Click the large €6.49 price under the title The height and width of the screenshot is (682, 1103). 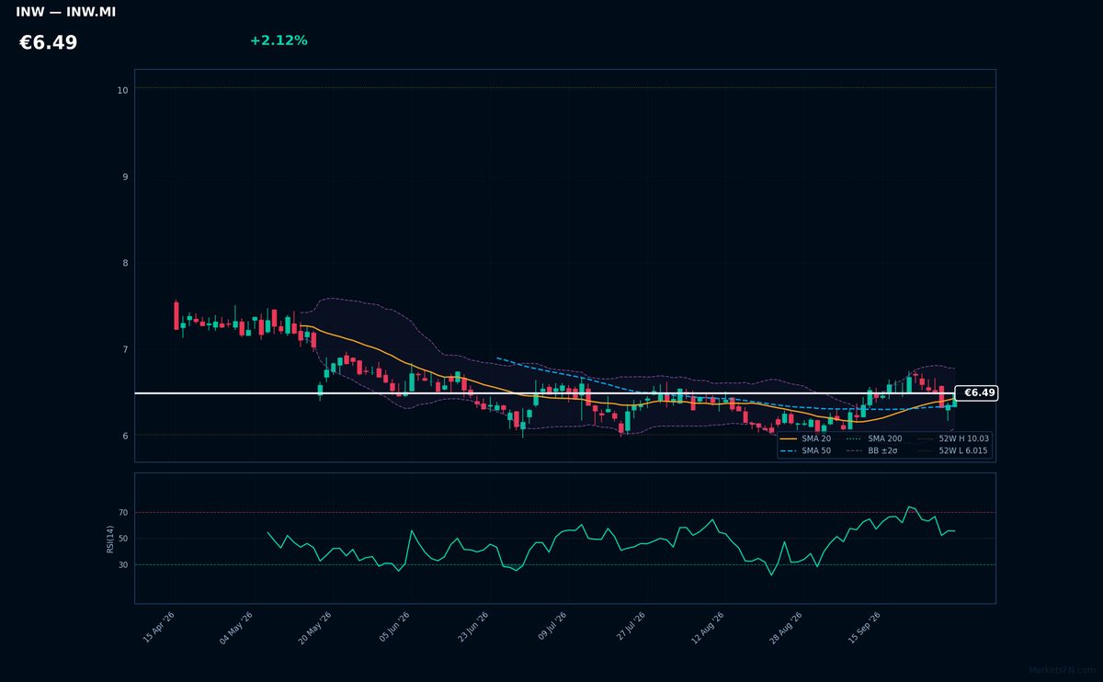pyautogui.click(x=49, y=43)
